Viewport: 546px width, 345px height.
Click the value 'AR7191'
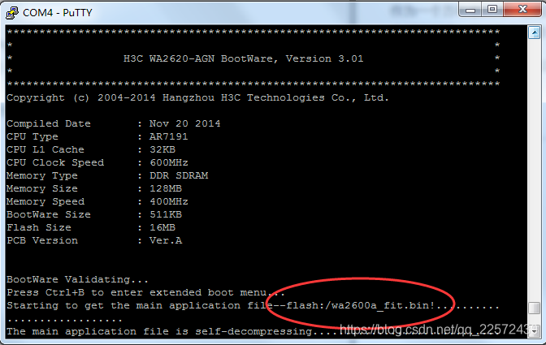pyautogui.click(x=168, y=136)
